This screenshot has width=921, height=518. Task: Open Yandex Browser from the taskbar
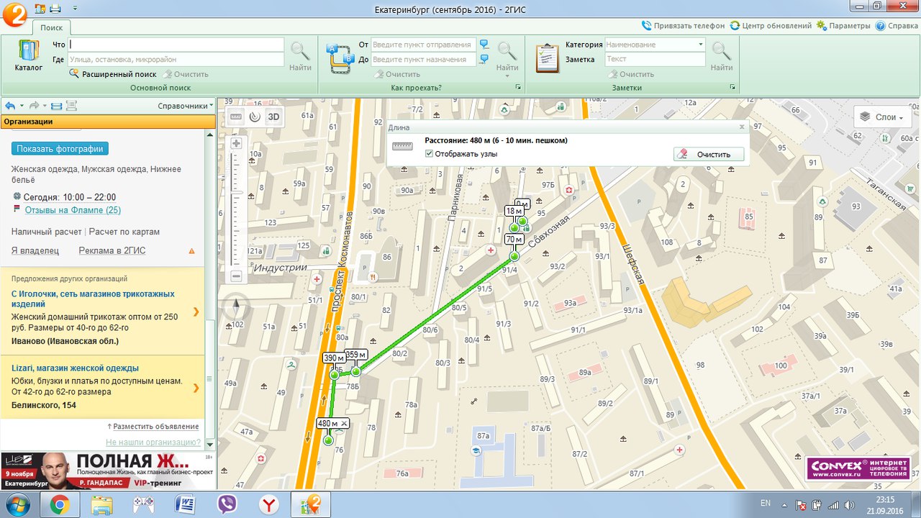click(268, 505)
